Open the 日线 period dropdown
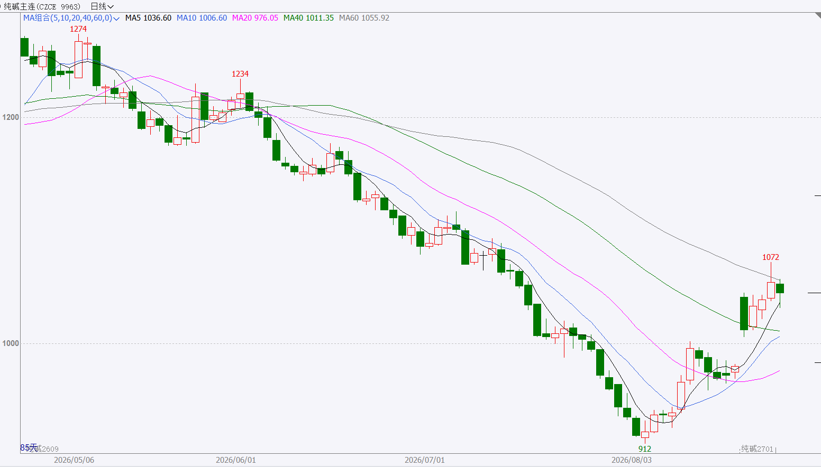 pos(102,6)
